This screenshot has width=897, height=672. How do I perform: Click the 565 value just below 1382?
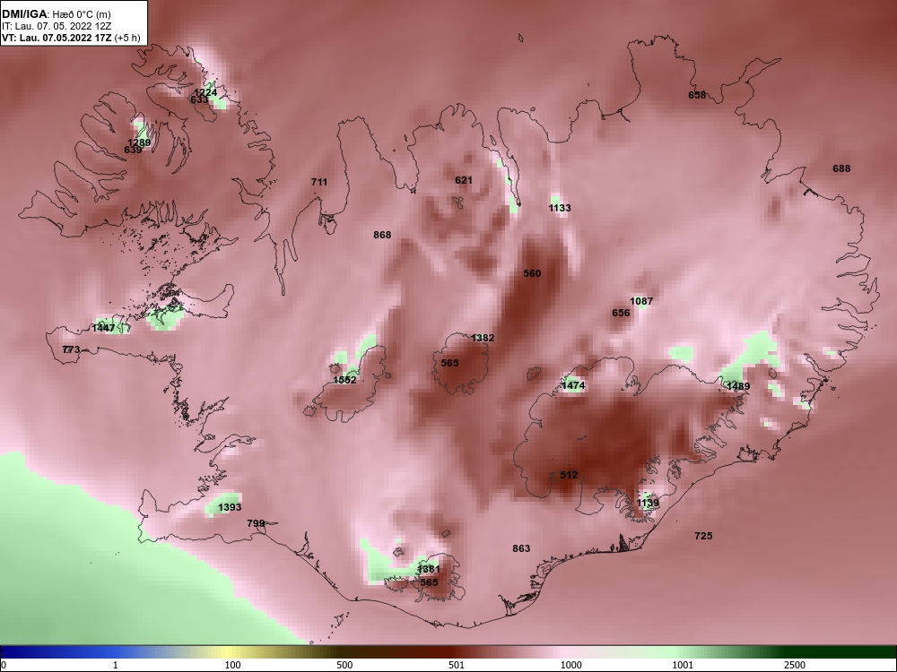pos(449,364)
